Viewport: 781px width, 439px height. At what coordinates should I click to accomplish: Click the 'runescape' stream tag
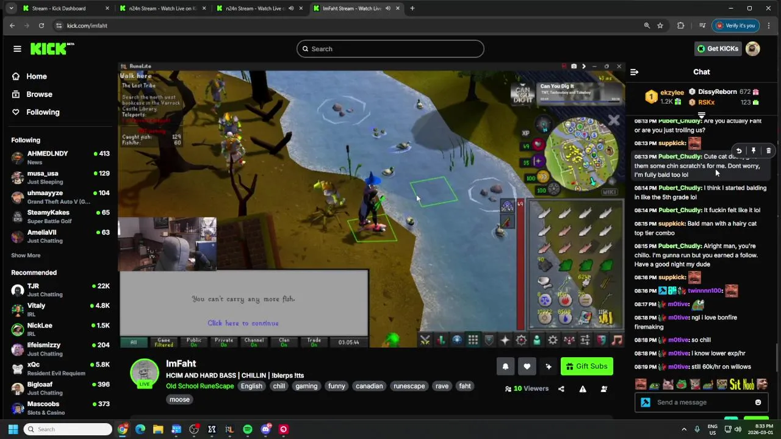[409, 386]
